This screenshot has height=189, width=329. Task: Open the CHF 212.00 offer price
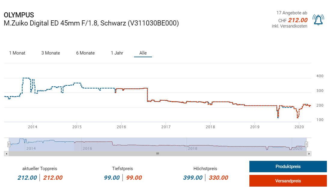(297, 20)
